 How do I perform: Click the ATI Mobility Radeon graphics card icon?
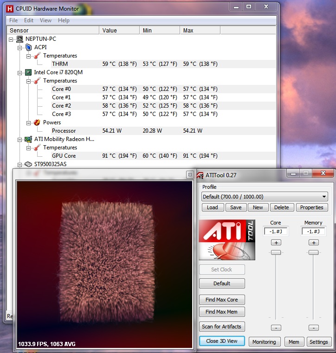click(28, 139)
